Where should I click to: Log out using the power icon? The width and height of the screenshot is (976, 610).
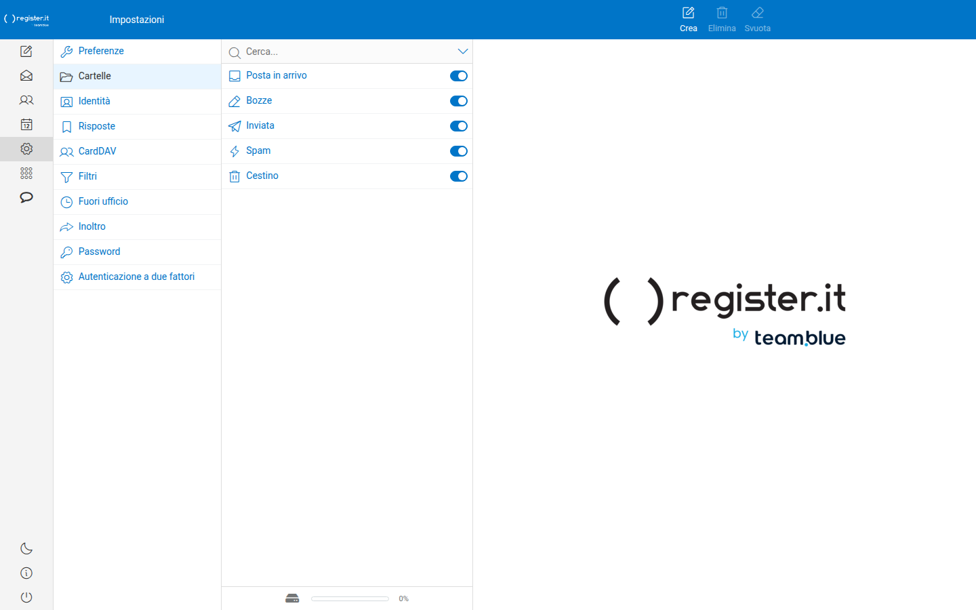click(26, 598)
